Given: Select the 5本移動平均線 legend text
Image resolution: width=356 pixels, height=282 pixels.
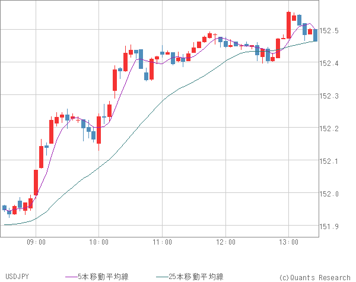Looking at the screenshot, I should point(104,277).
